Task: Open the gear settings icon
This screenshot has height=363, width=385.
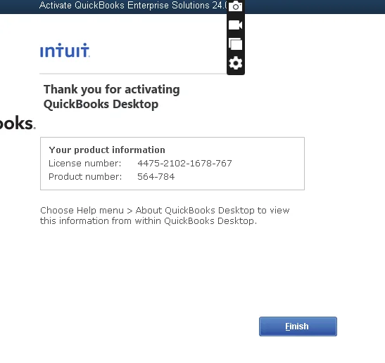Action: point(236,63)
